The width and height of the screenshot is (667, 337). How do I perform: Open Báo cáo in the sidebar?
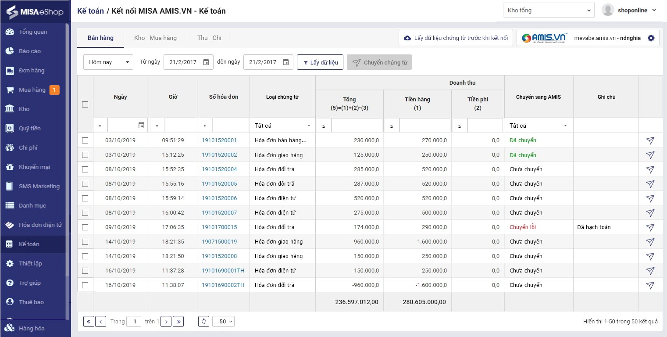tap(30, 51)
